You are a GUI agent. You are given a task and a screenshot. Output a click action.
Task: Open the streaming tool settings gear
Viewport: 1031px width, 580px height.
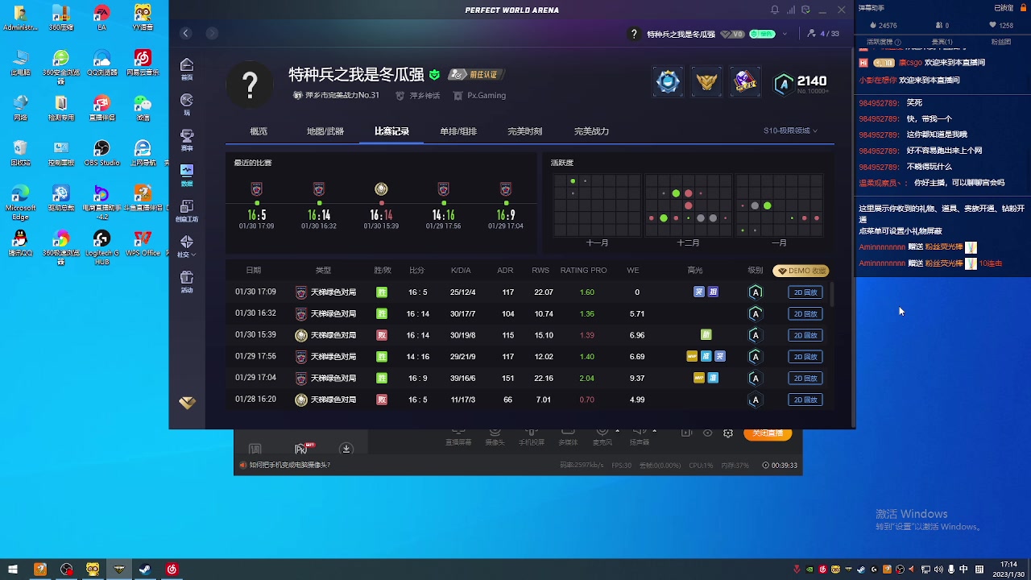pyautogui.click(x=728, y=433)
